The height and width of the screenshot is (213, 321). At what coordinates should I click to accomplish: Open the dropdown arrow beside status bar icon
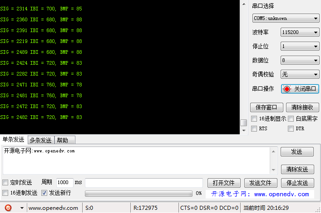tap(22, 208)
